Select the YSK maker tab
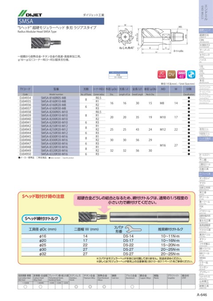 [206, 207]
